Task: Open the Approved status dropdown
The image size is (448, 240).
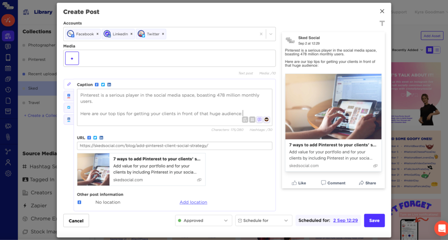Action: click(x=204, y=221)
